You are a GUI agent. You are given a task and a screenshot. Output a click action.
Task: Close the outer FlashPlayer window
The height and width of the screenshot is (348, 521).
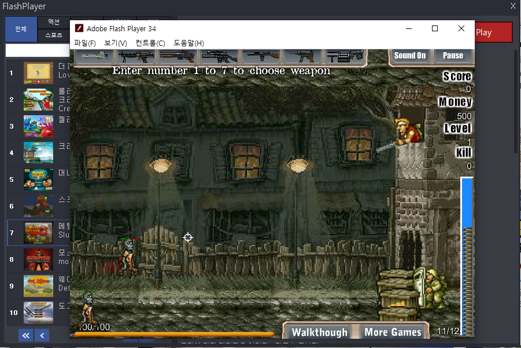[x=513, y=6]
